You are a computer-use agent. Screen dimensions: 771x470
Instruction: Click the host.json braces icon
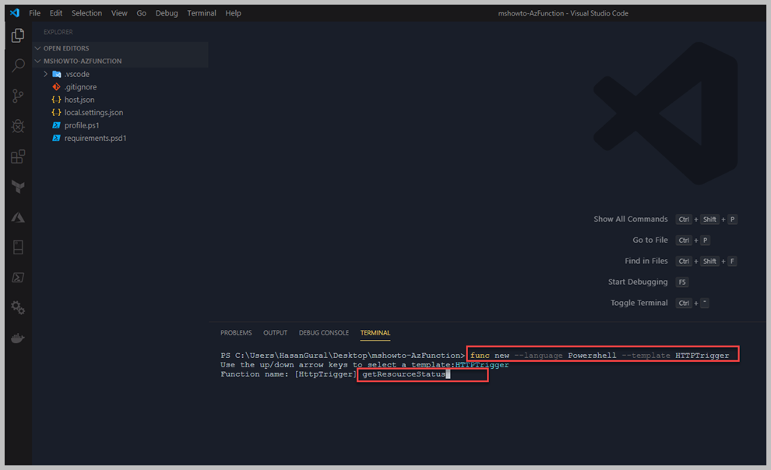(x=57, y=100)
